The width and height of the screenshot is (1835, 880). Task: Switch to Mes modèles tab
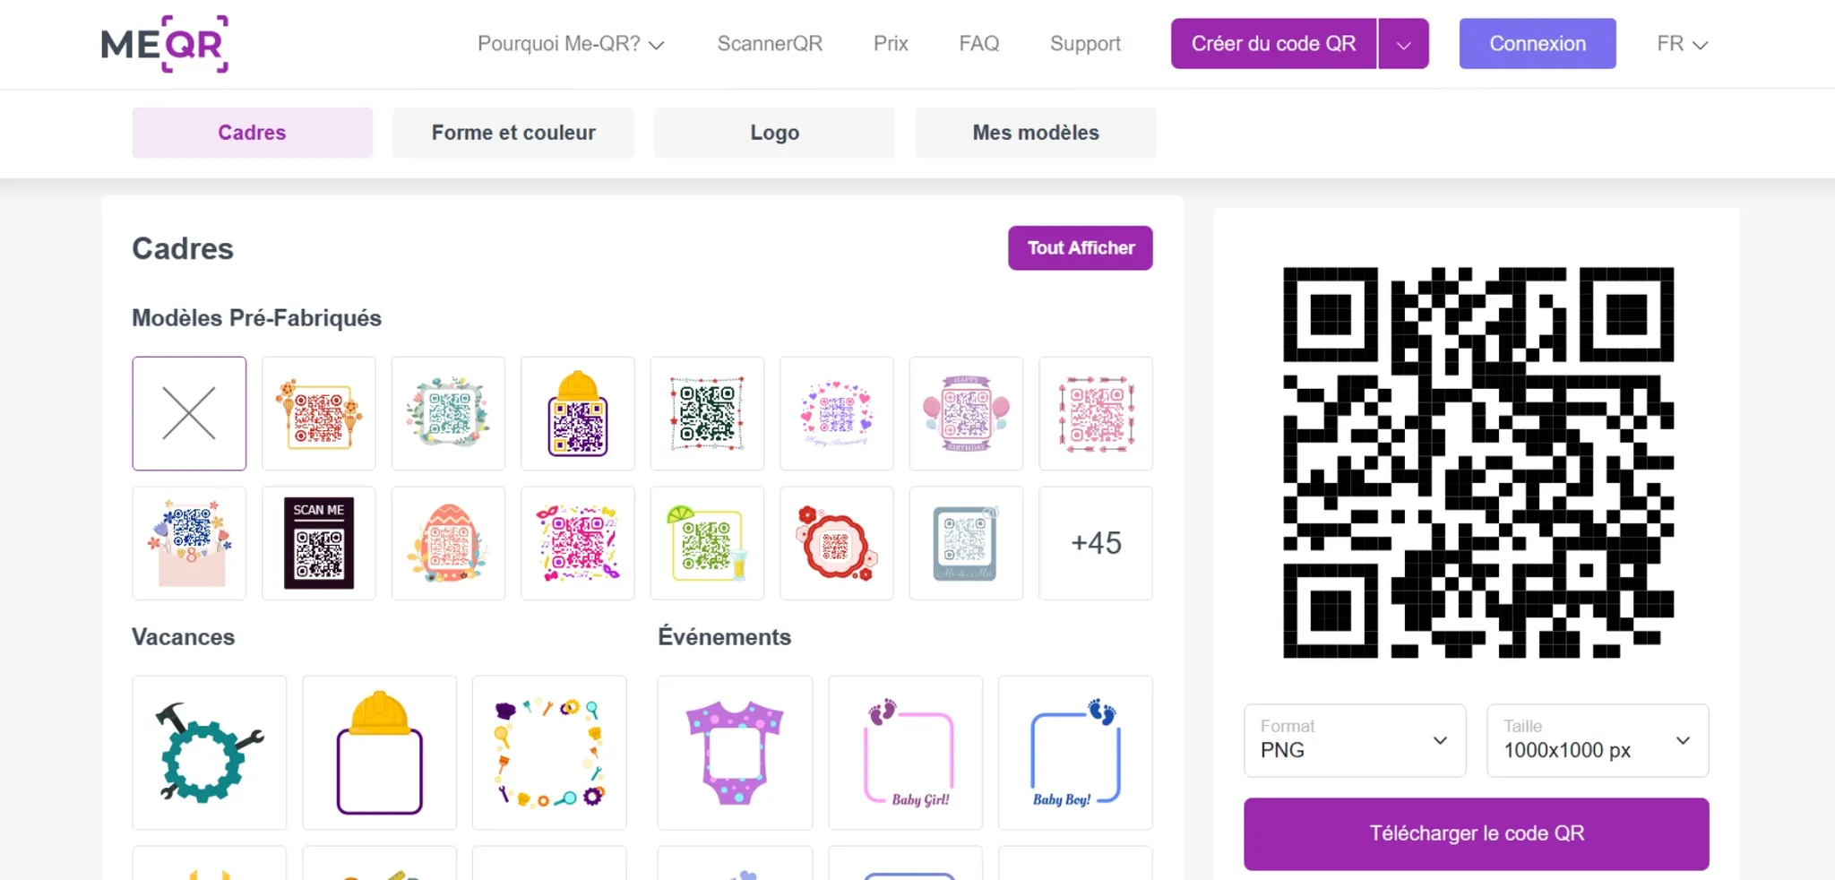1036,133
